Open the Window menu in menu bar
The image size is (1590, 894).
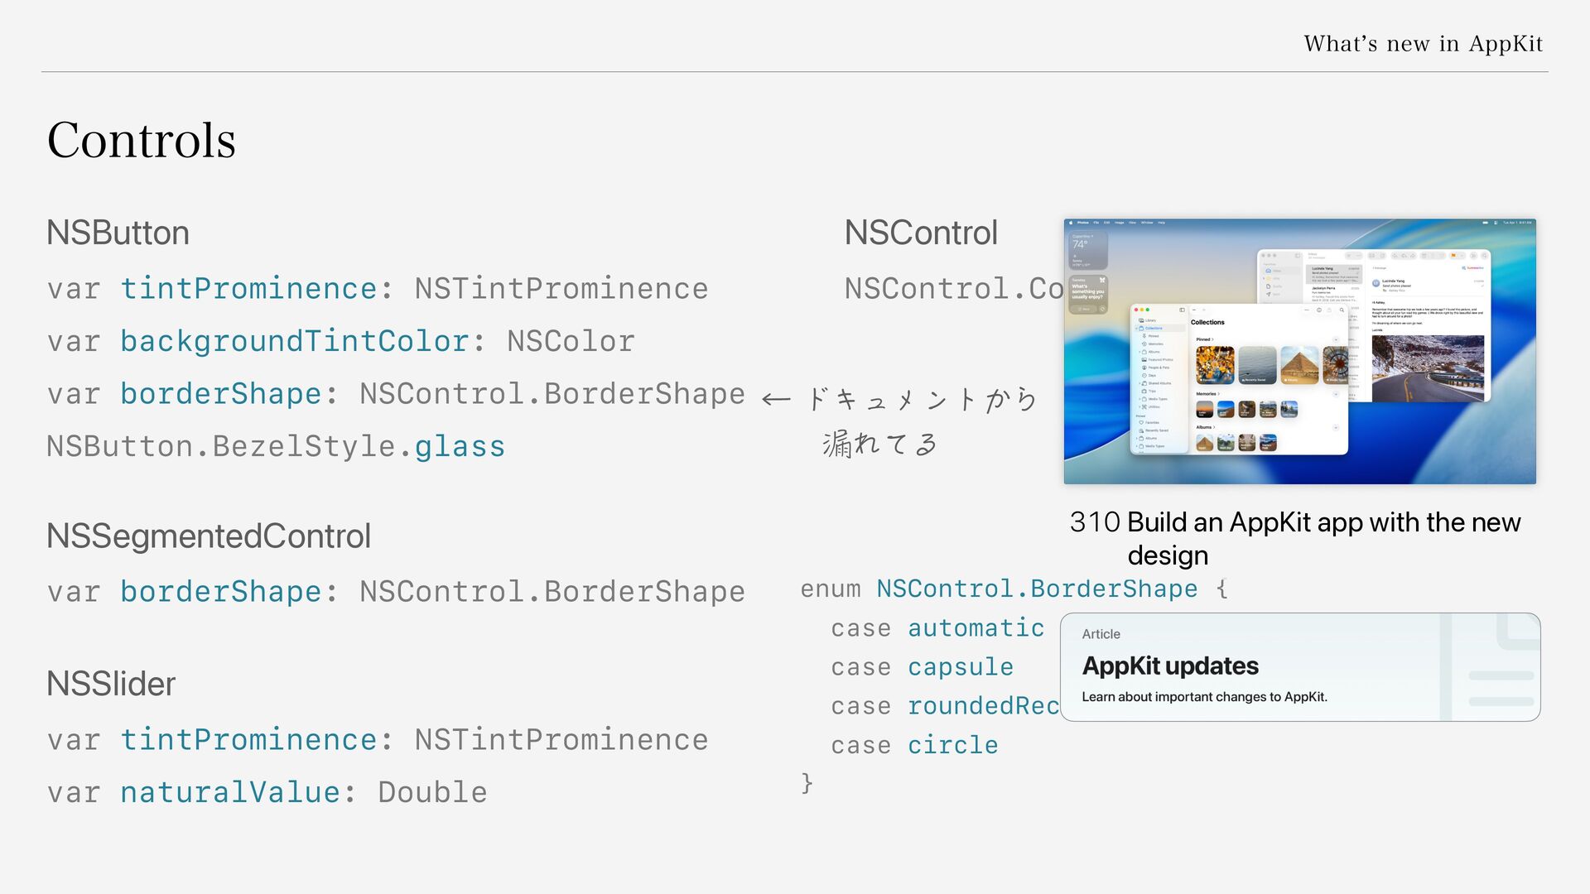point(1147,223)
